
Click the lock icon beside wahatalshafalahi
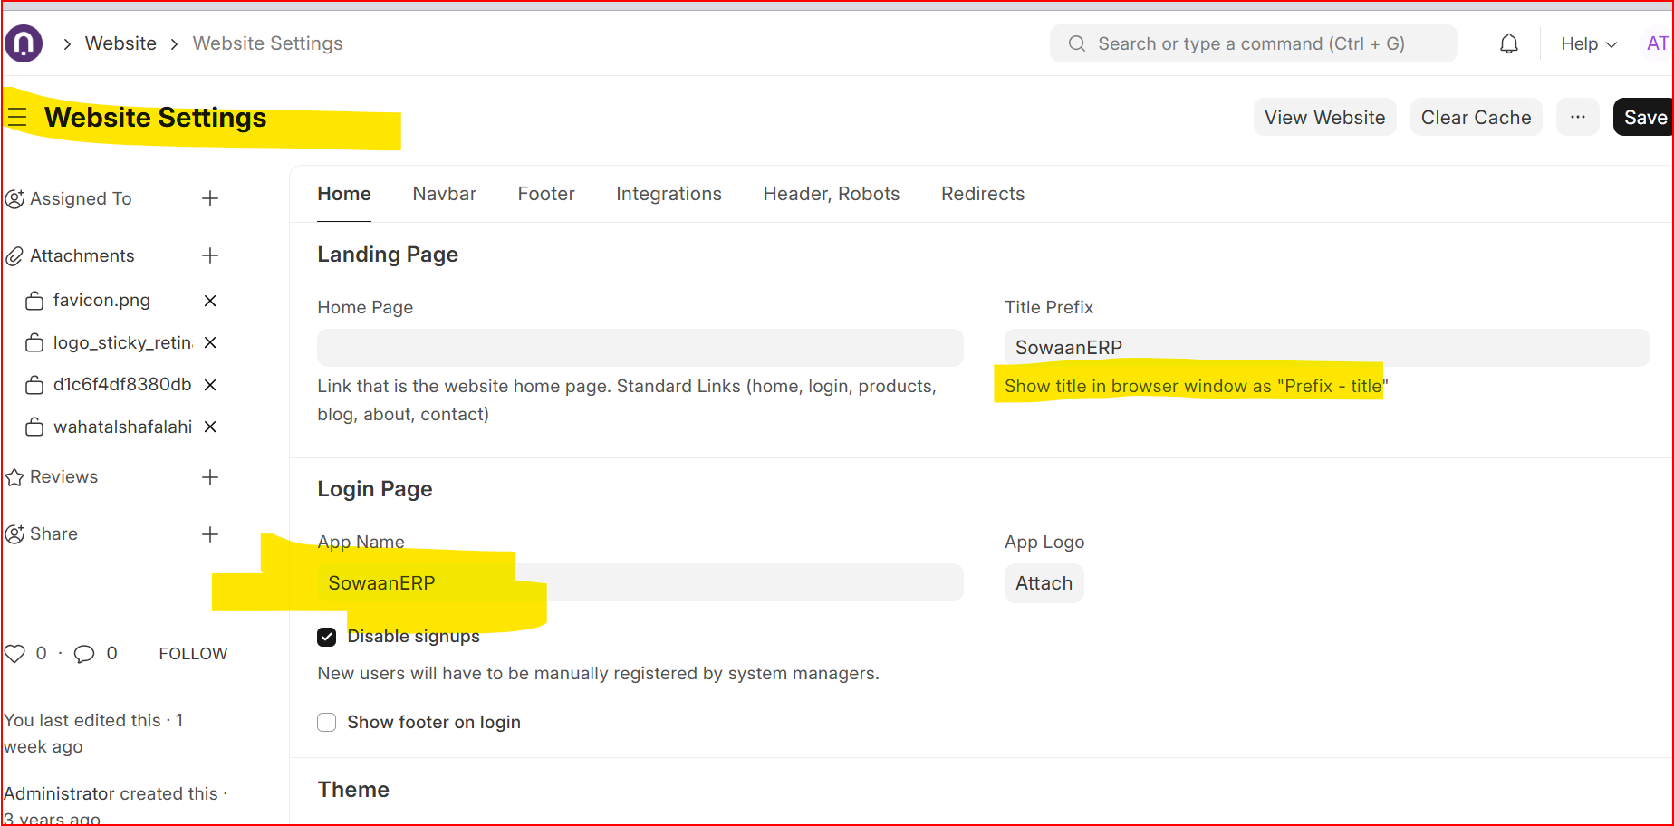coord(34,427)
